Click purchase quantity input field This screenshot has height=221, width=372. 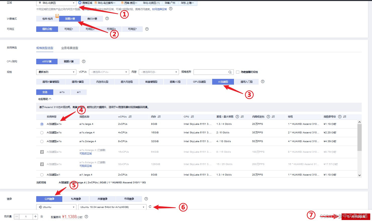coord(26,216)
